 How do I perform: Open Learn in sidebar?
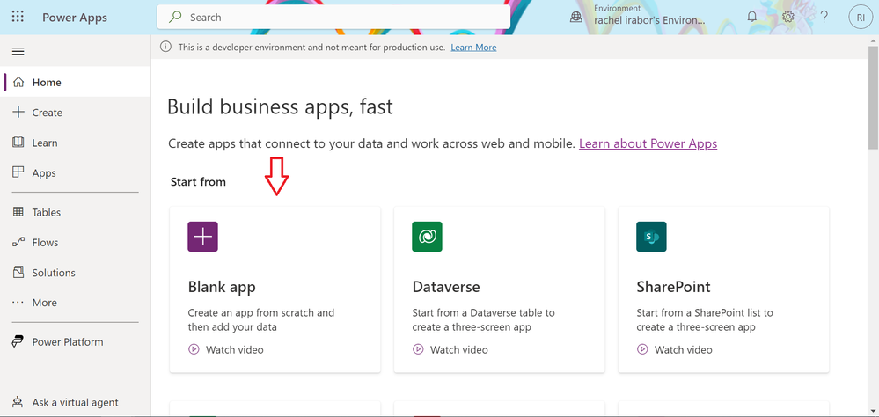(x=75, y=143)
